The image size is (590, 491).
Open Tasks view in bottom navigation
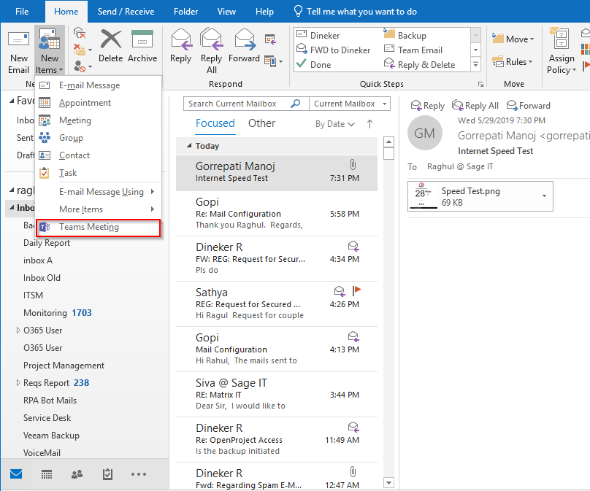(107, 474)
